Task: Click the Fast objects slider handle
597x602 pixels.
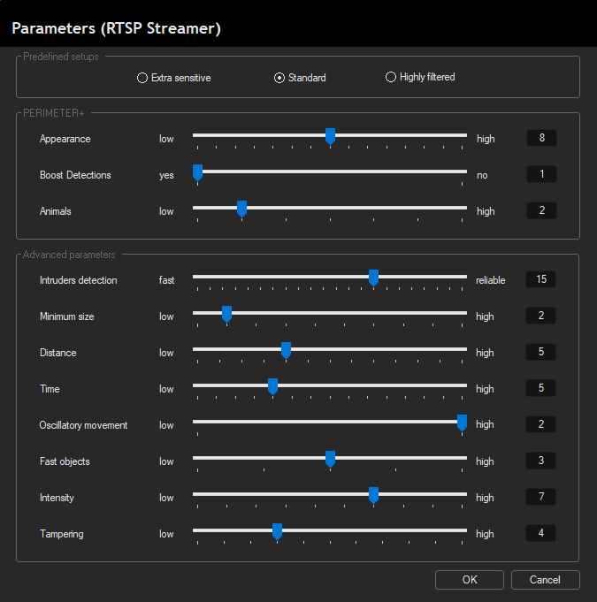Action: [x=330, y=459]
